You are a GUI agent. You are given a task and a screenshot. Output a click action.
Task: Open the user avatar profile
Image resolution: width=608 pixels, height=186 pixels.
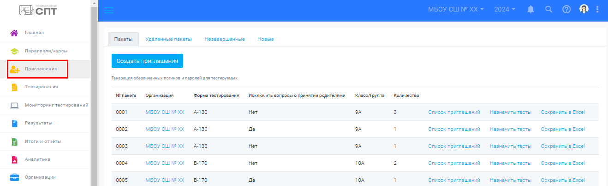pyautogui.click(x=584, y=9)
